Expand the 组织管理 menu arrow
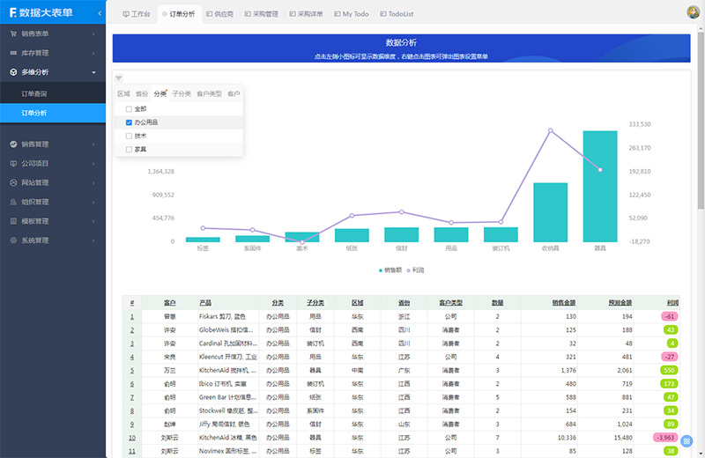This screenshot has width=705, height=458. [x=93, y=203]
